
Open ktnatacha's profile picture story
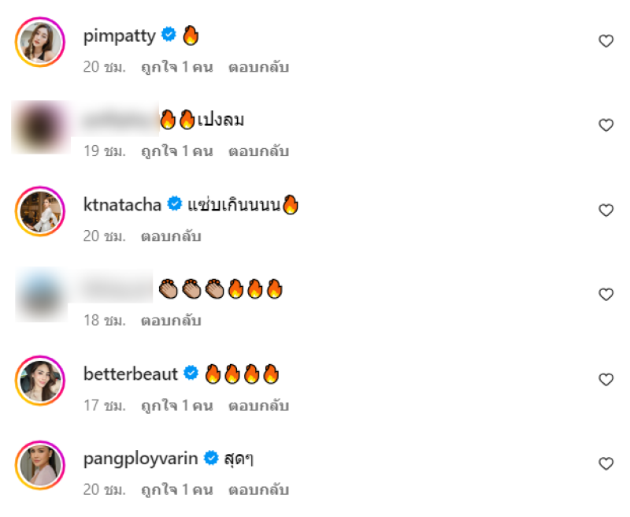click(x=40, y=211)
